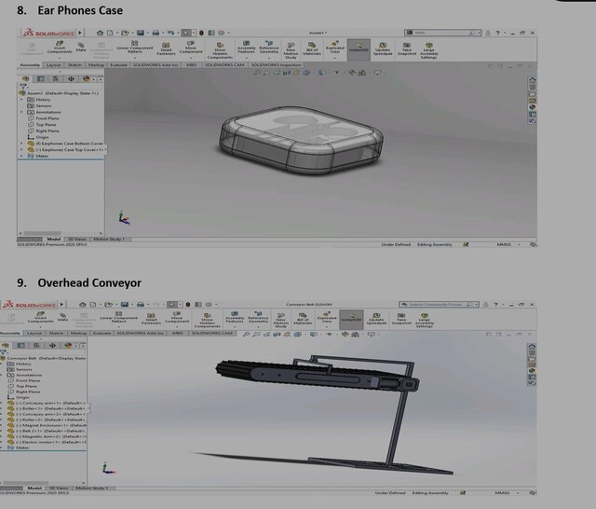Image resolution: width=596 pixels, height=509 pixels.
Task: Select Origin in Ear Phones Case tree
Action: (x=38, y=137)
